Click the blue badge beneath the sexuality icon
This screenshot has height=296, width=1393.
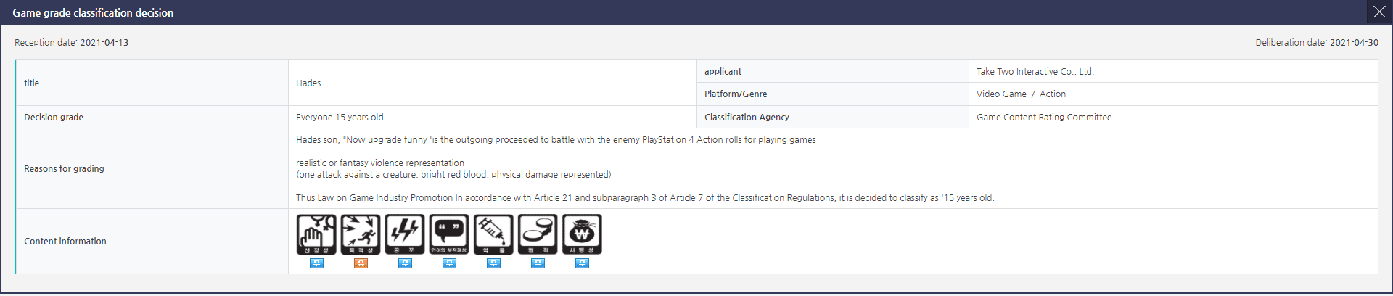pos(316,263)
